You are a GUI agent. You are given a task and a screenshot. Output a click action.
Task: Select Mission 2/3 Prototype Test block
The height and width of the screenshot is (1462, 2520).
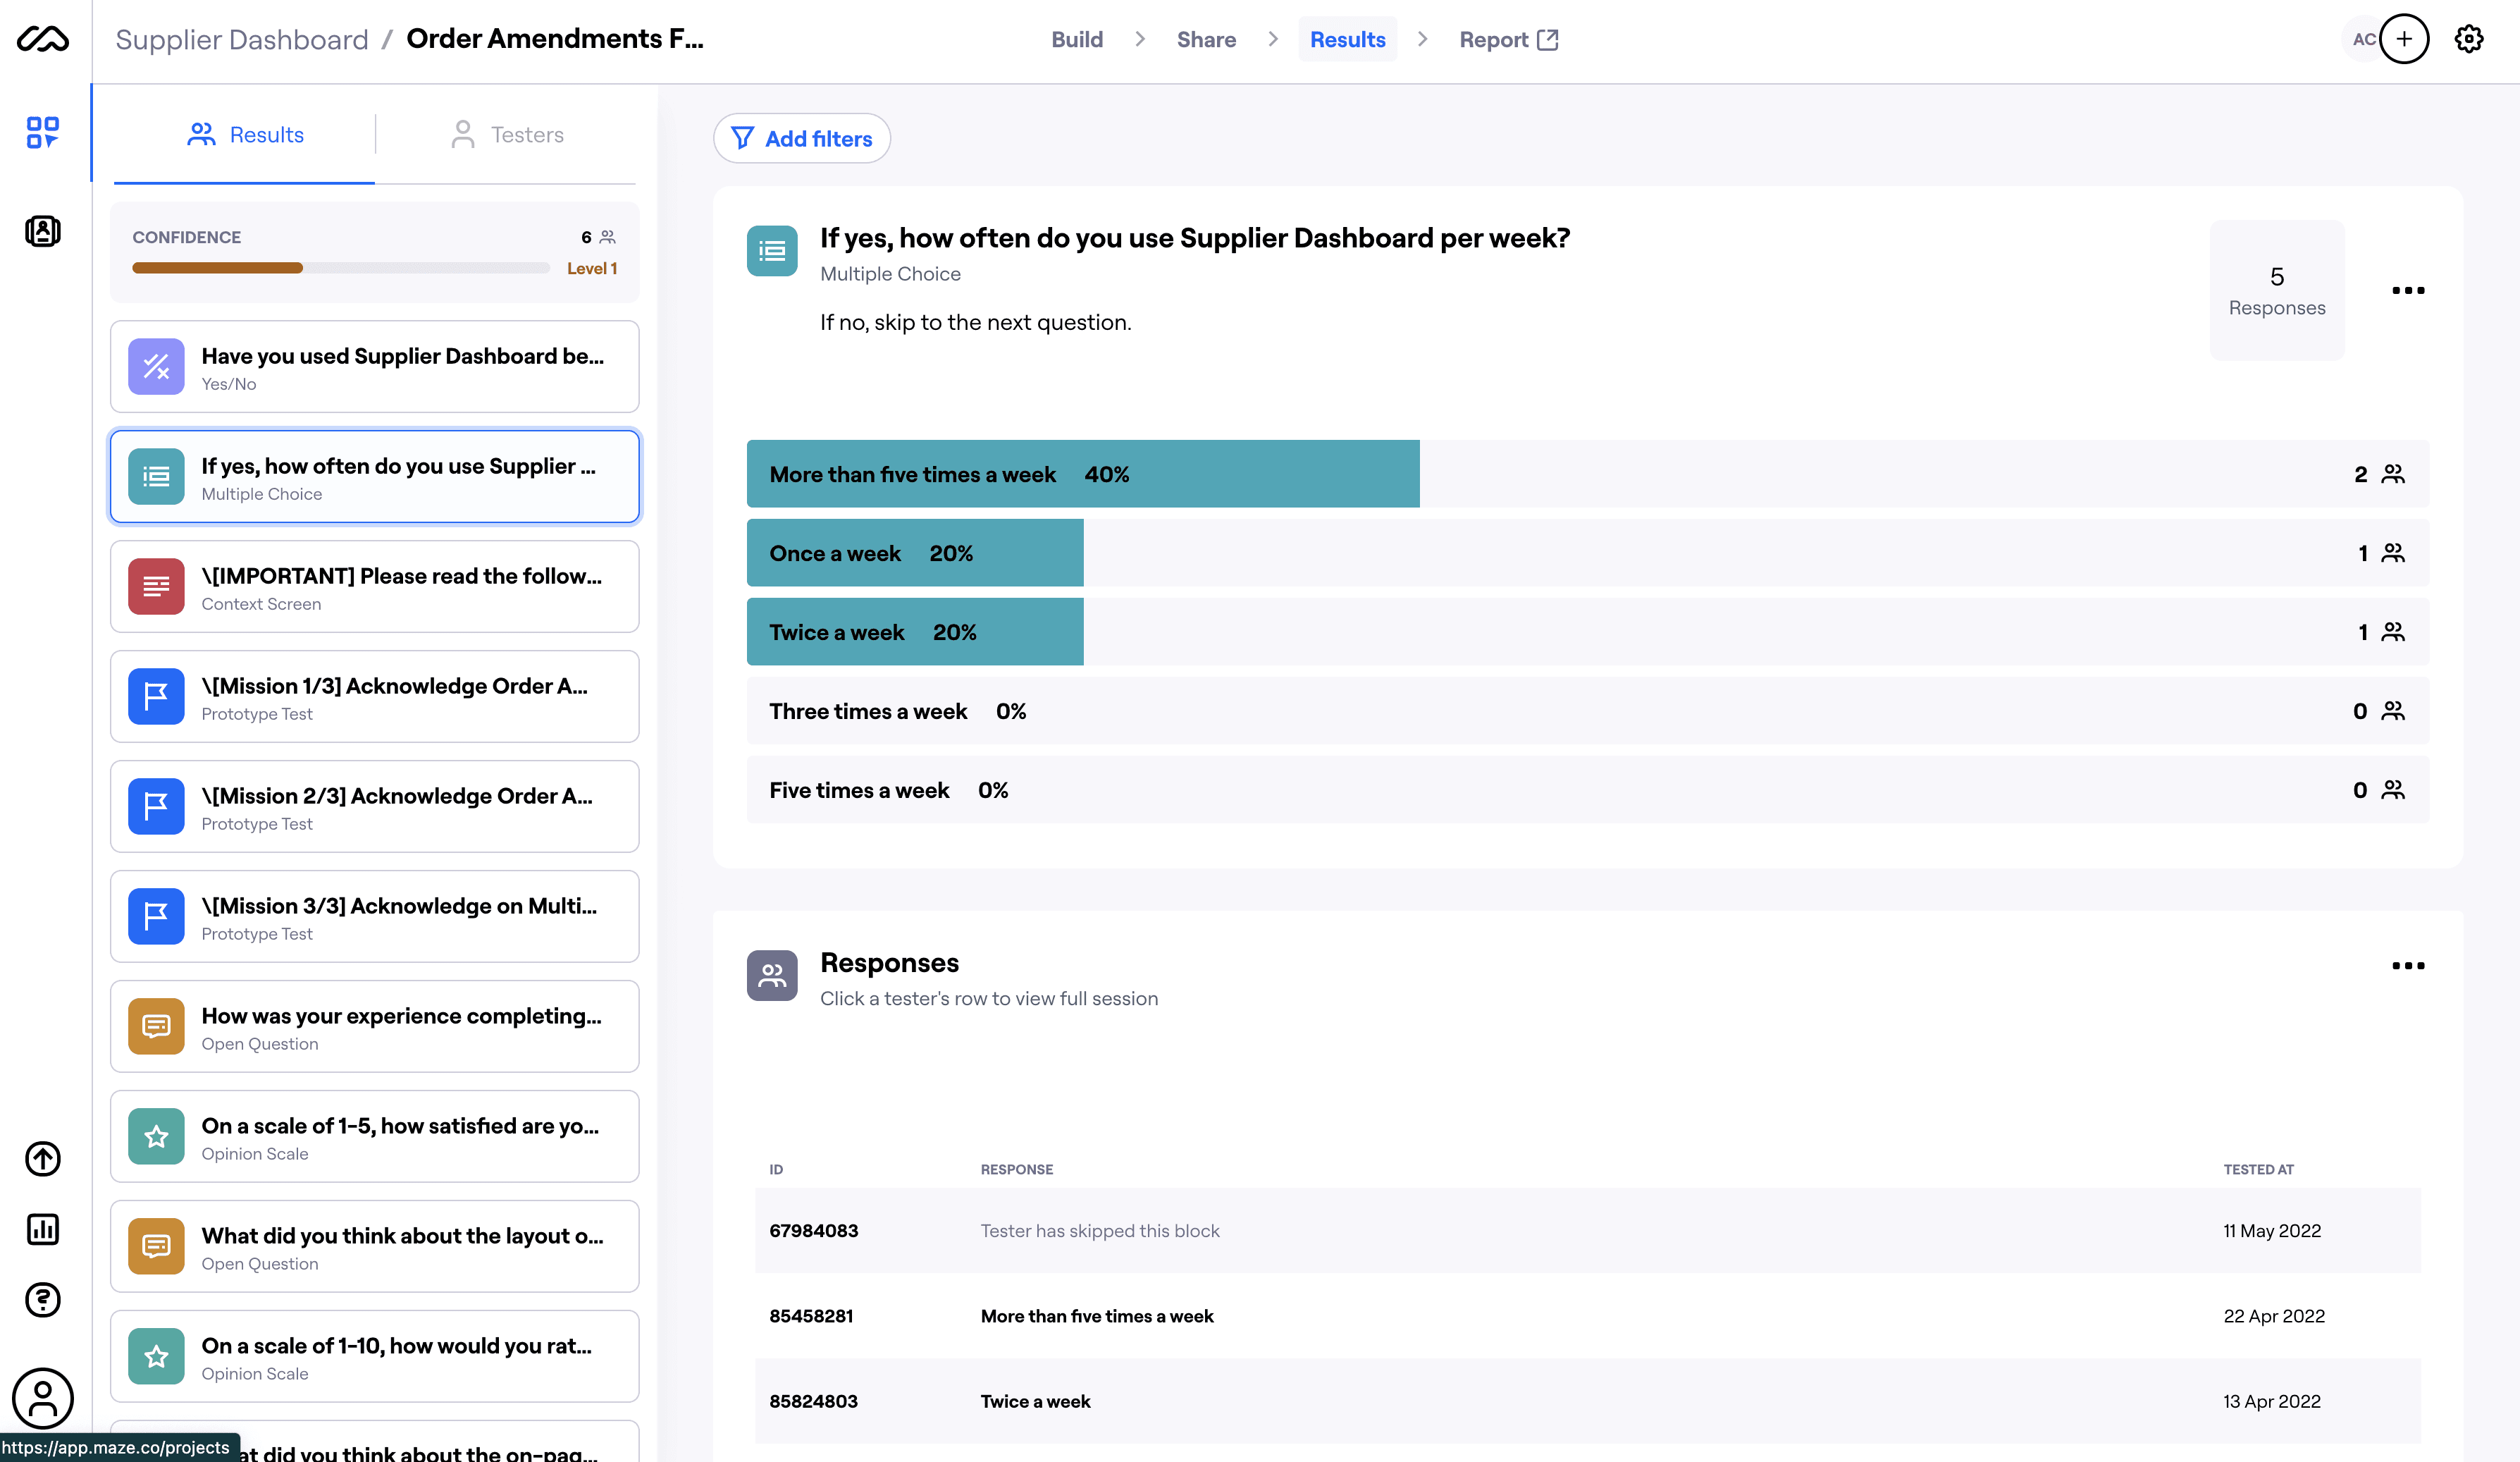(x=375, y=806)
